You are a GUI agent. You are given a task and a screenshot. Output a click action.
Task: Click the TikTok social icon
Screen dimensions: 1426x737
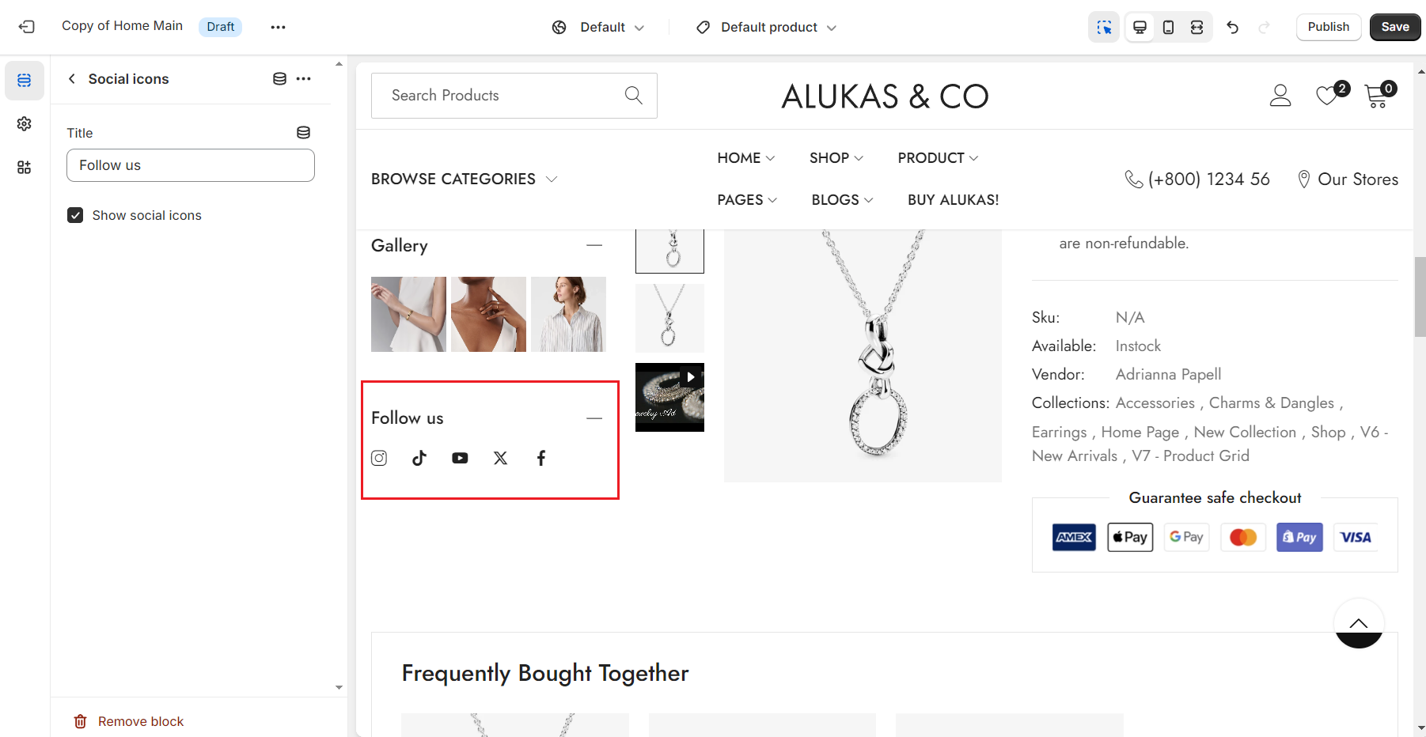pos(419,458)
